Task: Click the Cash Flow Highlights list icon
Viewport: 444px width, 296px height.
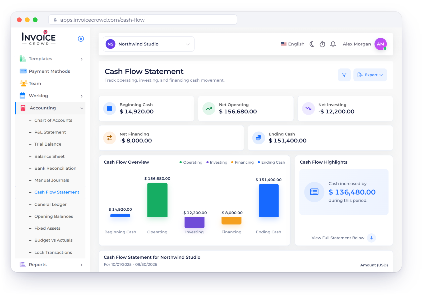Action: coord(314,192)
